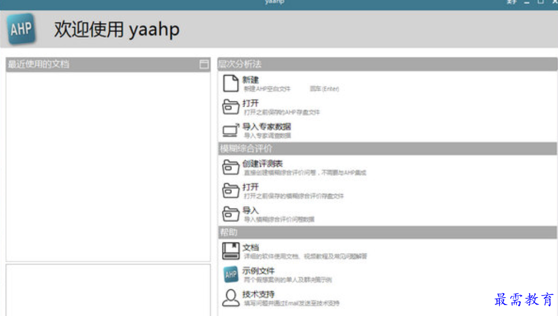The width and height of the screenshot is (558, 316).
Task: Open fuzzy evaluation file via 打开
Action: pyautogui.click(x=251, y=187)
